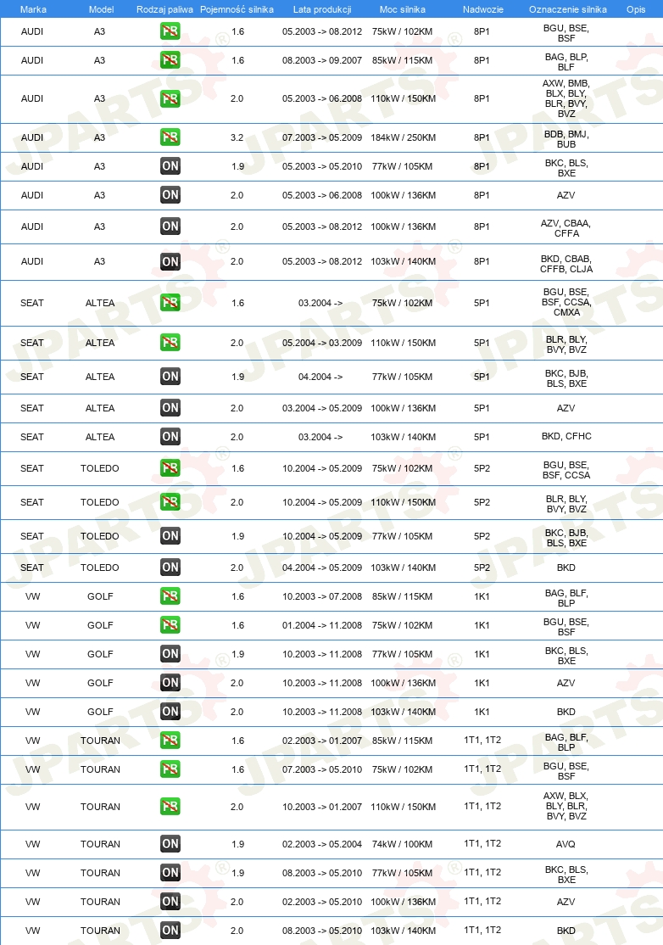
Task: Click the date cell 02.2003 -> 01.2007
Action: pos(322,741)
